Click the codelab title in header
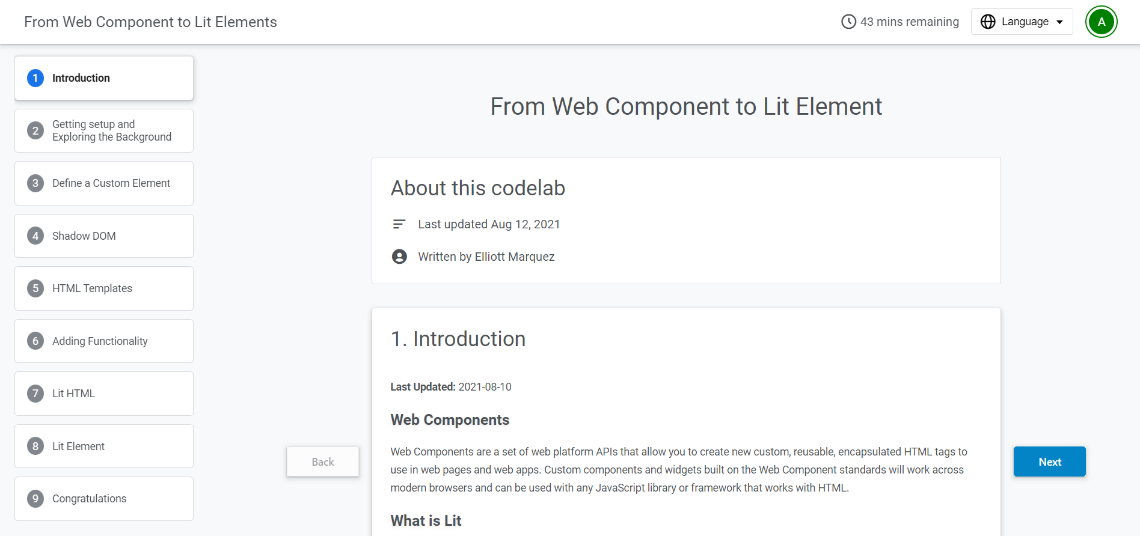 click(150, 22)
